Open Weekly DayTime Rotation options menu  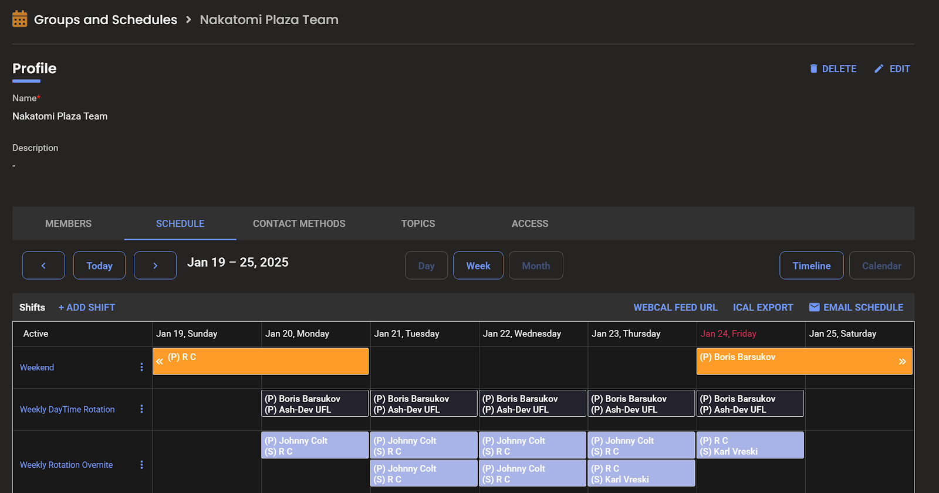(141, 409)
